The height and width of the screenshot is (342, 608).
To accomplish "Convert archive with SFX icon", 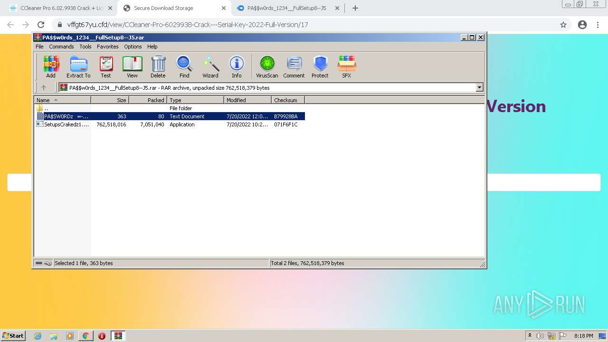I will [347, 66].
